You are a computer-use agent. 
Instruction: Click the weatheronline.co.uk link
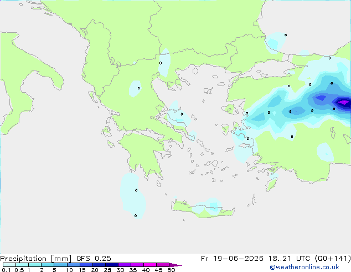pyautogui.click(x=304, y=267)
